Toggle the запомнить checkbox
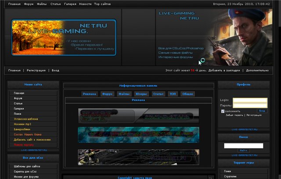Viewport: 281px width, 179px height. point(223,111)
